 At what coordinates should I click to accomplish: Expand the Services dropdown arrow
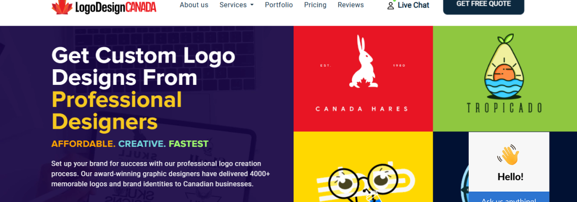252,6
